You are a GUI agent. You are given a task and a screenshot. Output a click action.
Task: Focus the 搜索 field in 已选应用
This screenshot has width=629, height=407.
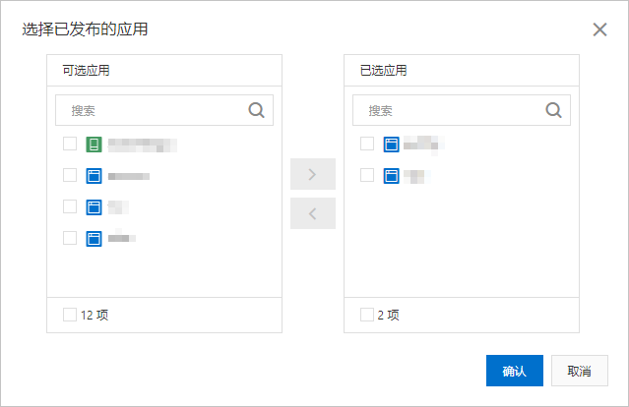pos(462,110)
